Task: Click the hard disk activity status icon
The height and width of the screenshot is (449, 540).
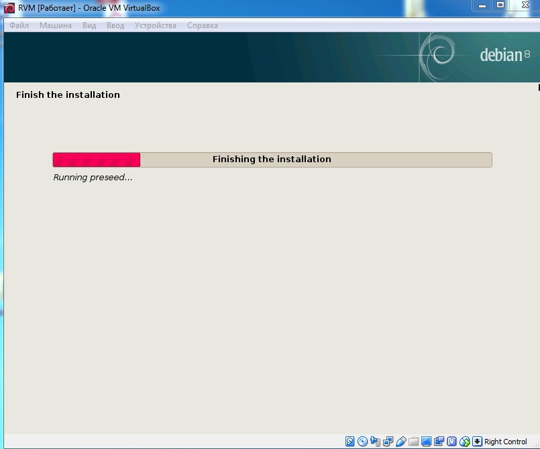Action: coord(350,442)
